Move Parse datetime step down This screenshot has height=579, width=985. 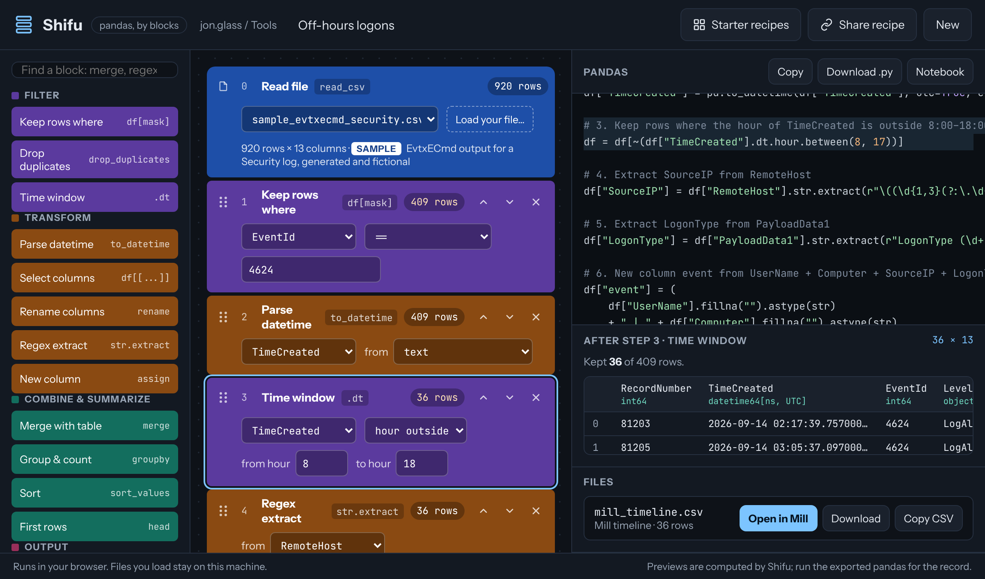[x=510, y=317]
